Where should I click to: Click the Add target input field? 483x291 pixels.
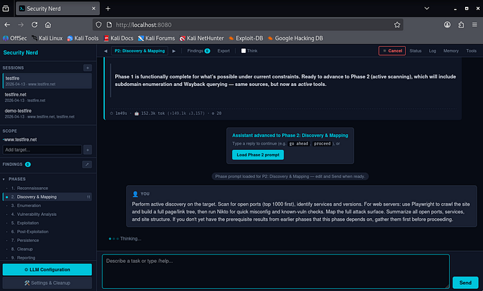click(42, 150)
